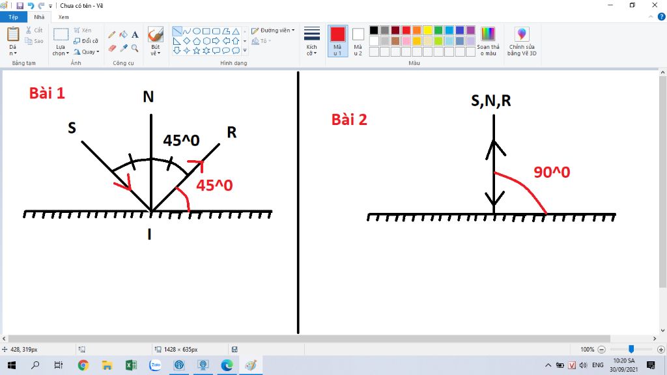The image size is (667, 375).
Task: Select the Line shape
Action: 177,31
